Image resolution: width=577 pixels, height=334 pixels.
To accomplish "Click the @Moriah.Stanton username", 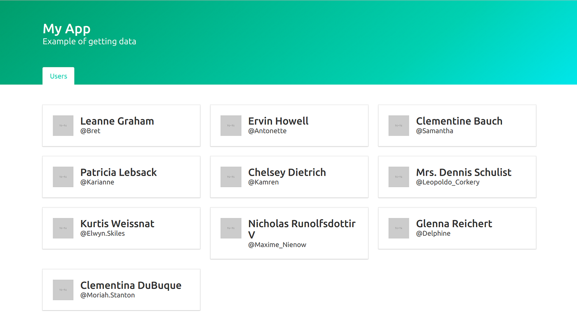I will pyautogui.click(x=108, y=295).
